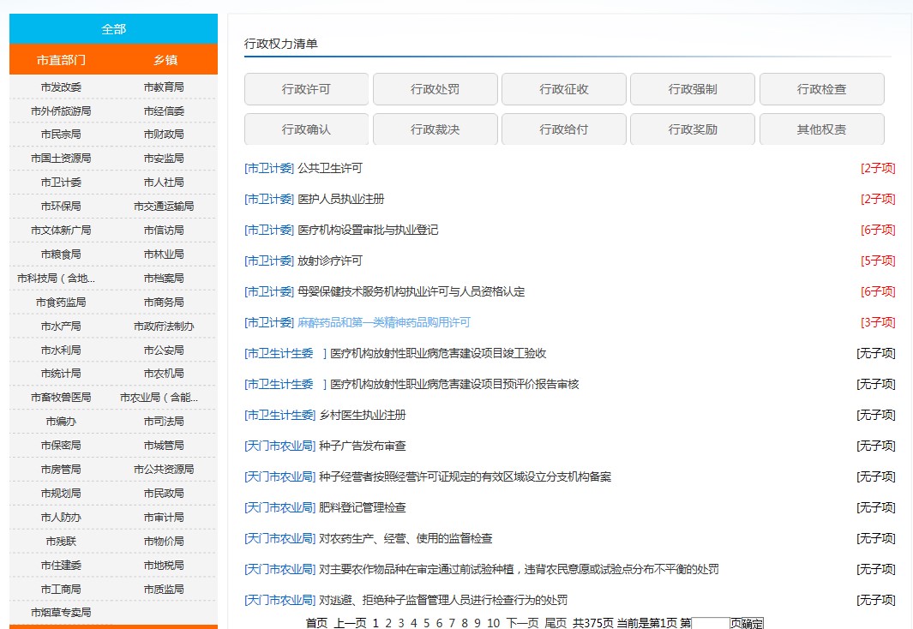This screenshot has height=629, width=913.
Task: Click the 种子广告发布审查 entry
Action: coord(362,446)
